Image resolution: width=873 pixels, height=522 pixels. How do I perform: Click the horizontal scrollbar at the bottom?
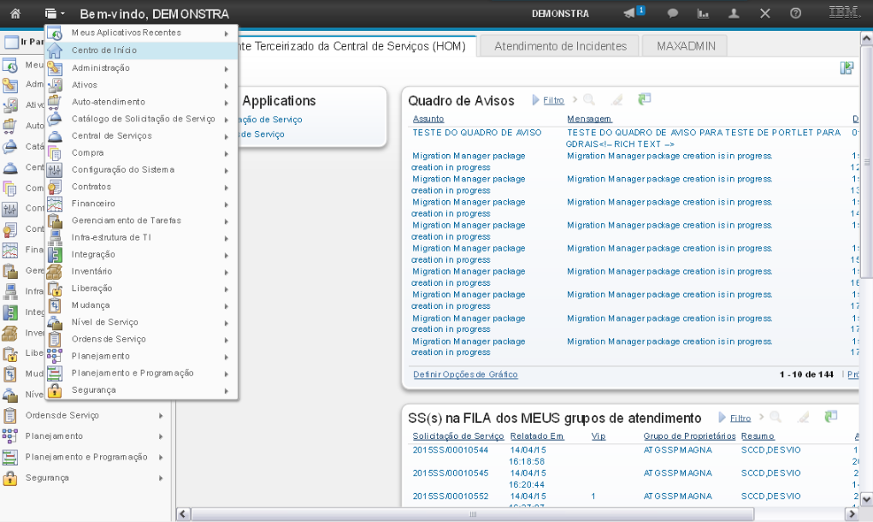tap(472, 514)
